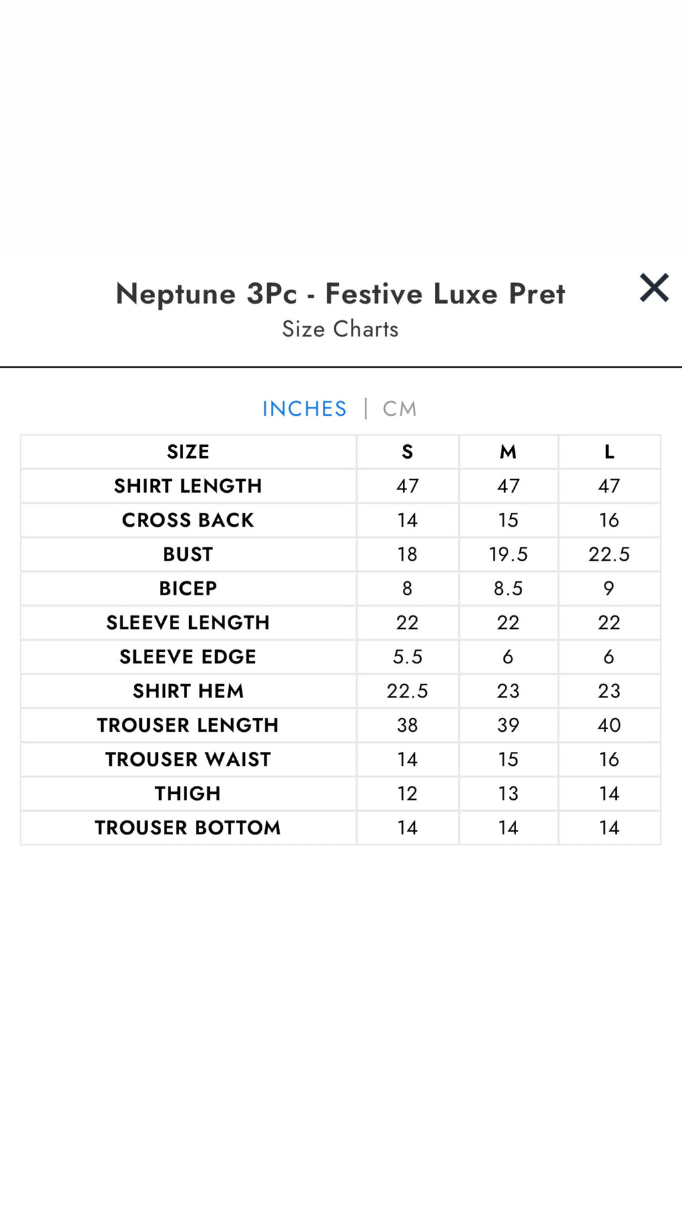Select size S column header

[x=407, y=452]
